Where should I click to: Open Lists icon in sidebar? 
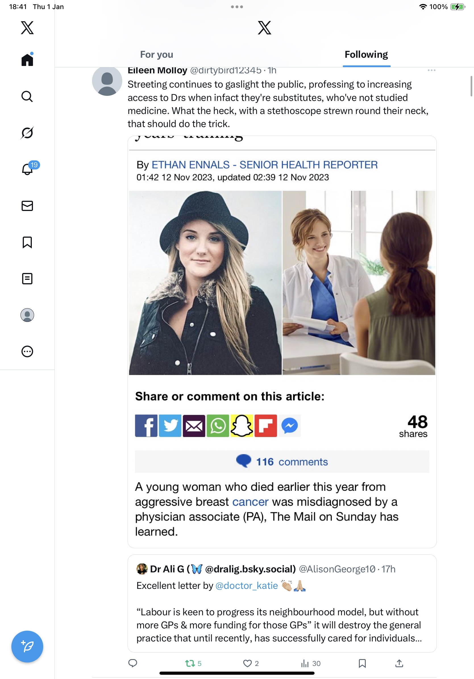click(x=27, y=279)
